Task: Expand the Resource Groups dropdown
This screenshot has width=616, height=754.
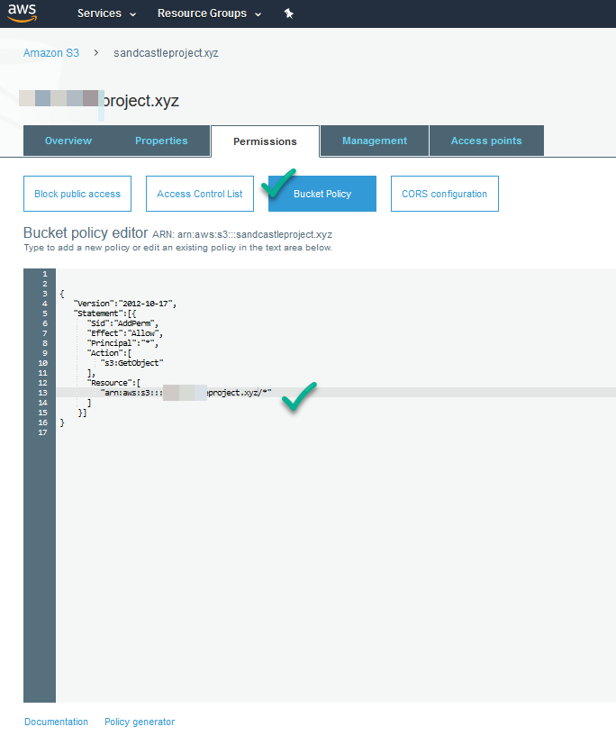Action: coord(209,14)
